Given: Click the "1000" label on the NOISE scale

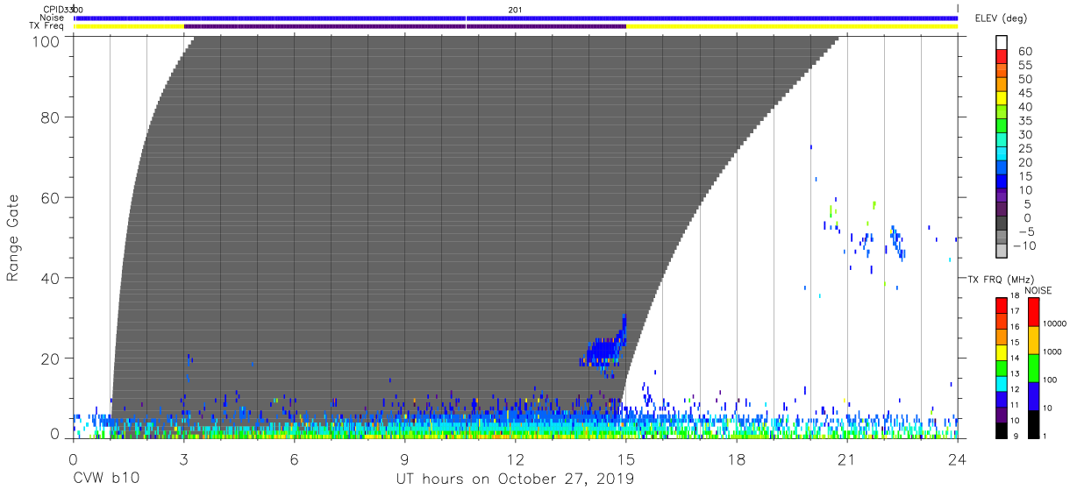Looking at the screenshot, I should coord(1052,352).
